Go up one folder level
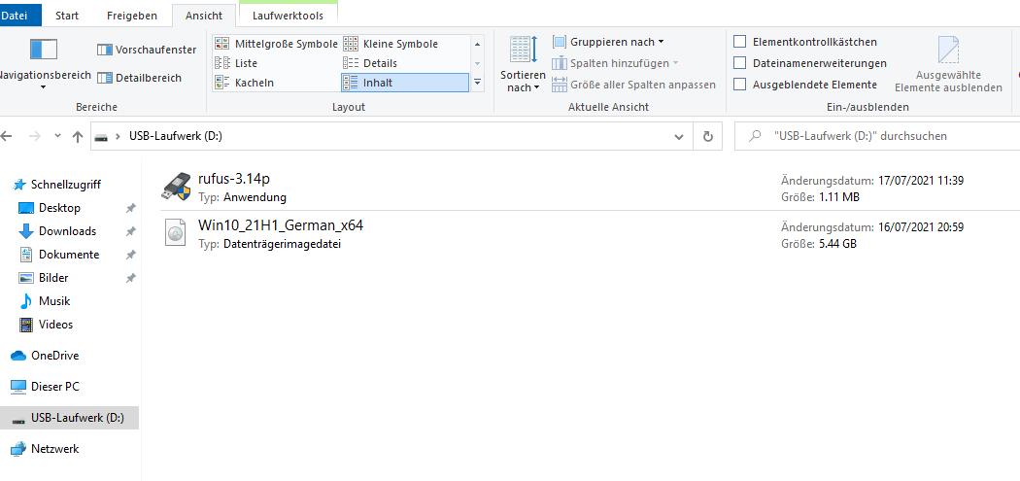1020x481 pixels. [x=78, y=136]
